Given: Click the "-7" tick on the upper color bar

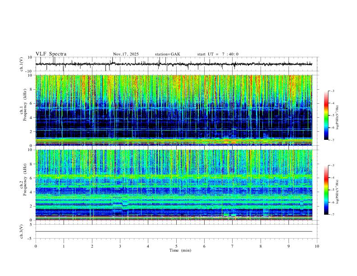Looking at the screenshot, I should point(333,140).
